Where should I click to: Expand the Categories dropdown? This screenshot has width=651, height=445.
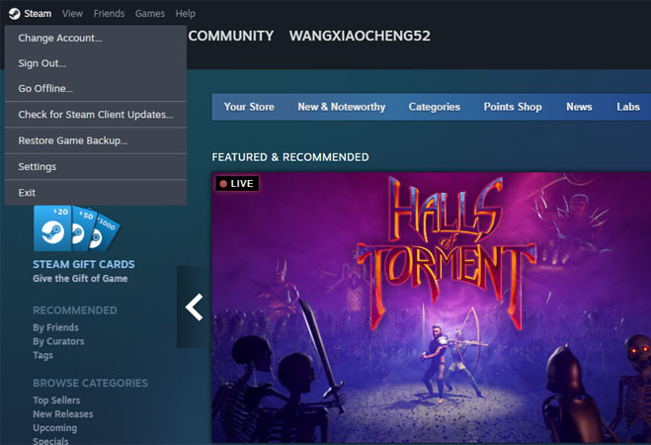435,107
